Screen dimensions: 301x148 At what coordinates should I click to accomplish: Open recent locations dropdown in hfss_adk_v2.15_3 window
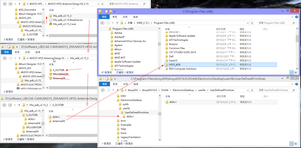pos(15,58)
